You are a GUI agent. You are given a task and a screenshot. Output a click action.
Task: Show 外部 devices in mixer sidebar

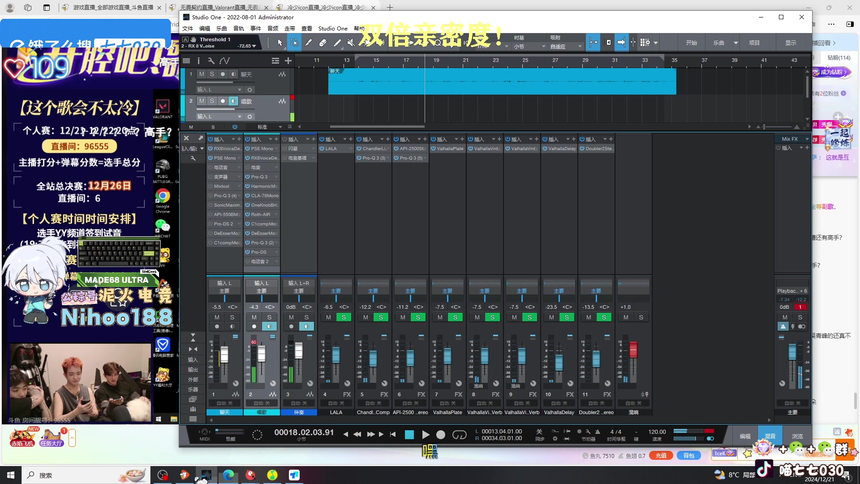click(x=193, y=380)
